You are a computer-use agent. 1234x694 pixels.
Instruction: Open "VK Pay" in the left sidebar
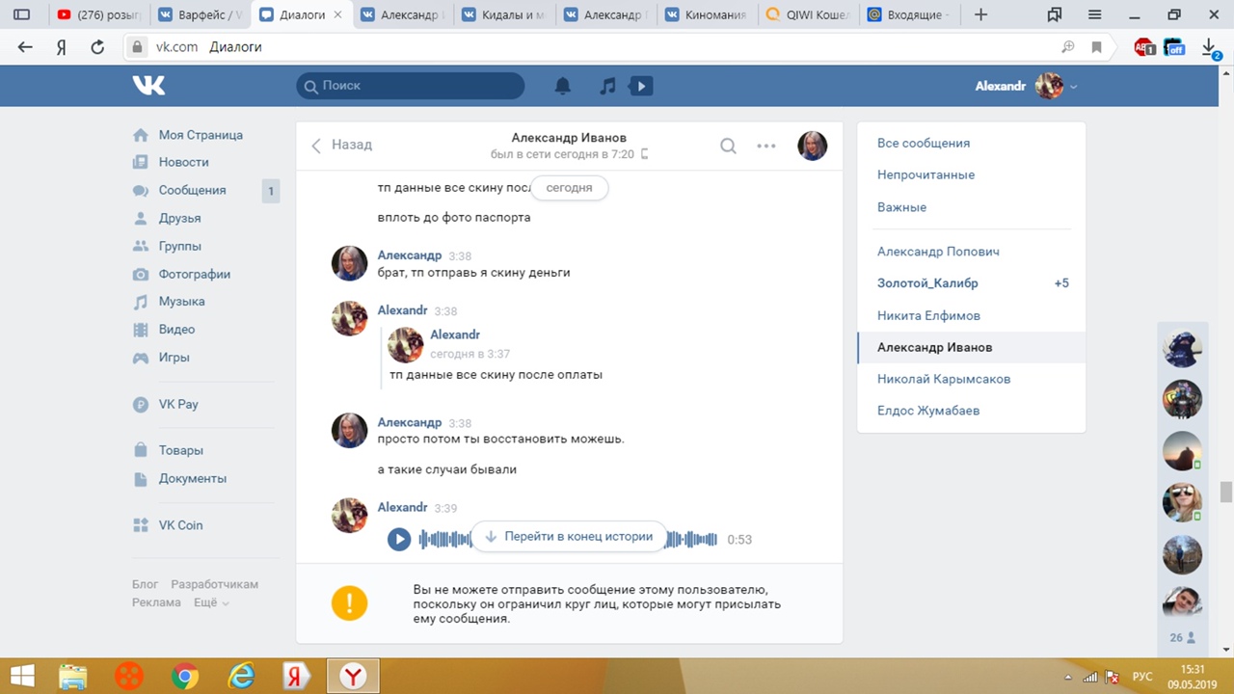point(178,404)
